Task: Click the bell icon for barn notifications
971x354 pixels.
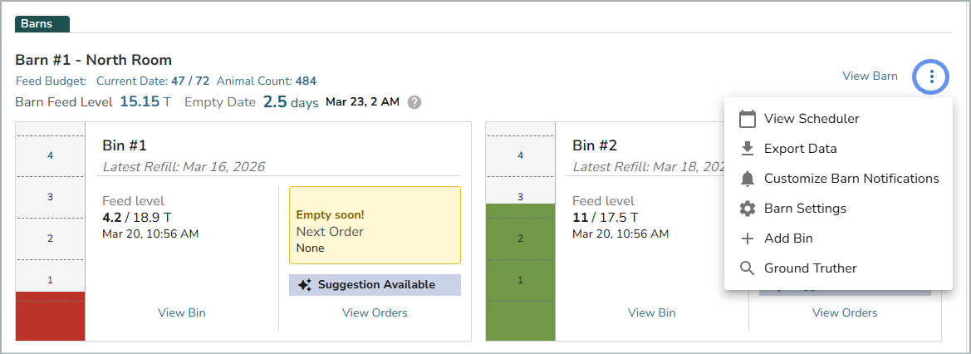Action: tap(748, 179)
